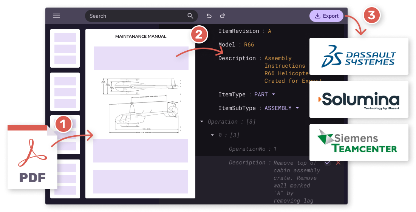The width and height of the screenshot is (416, 212).
Task: Undo the last change
Action: tap(209, 16)
